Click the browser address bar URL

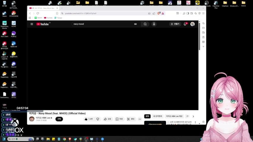click(x=81, y=13)
